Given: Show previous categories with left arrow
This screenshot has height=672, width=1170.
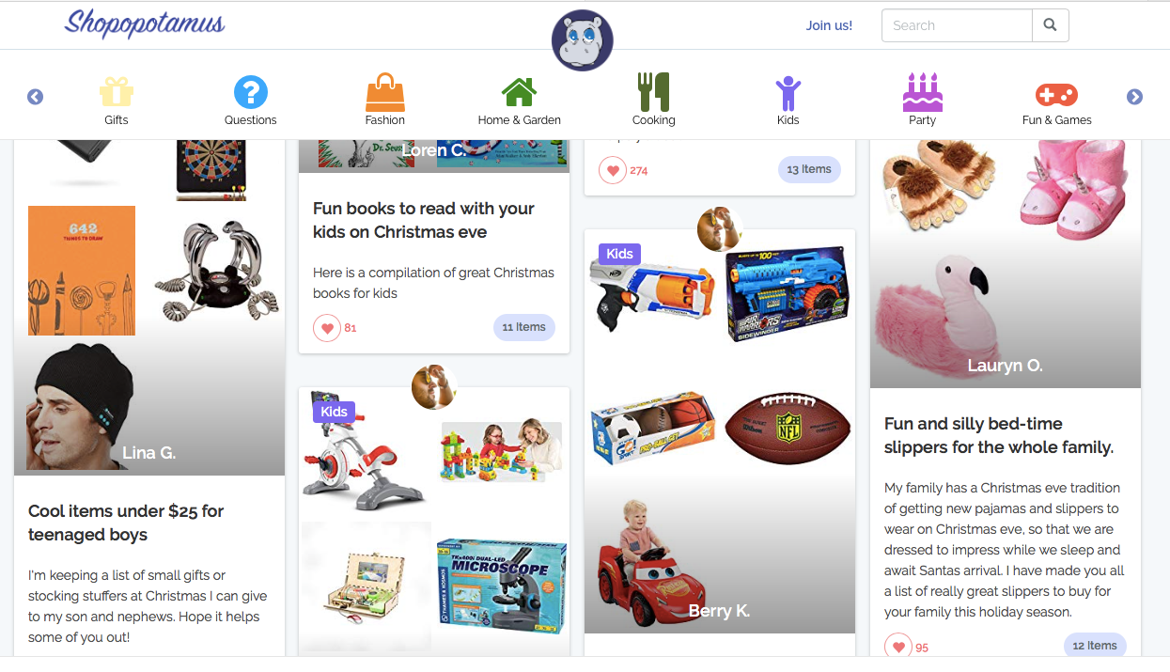Looking at the screenshot, I should click(x=35, y=97).
